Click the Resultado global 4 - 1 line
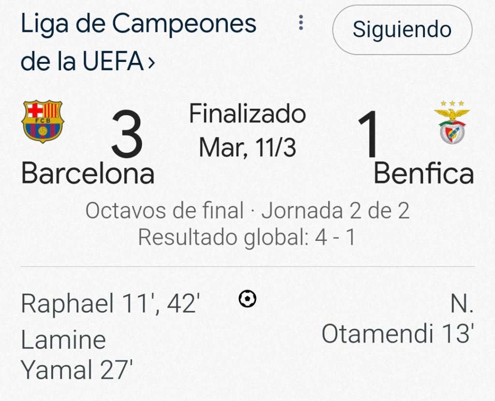 247,238
